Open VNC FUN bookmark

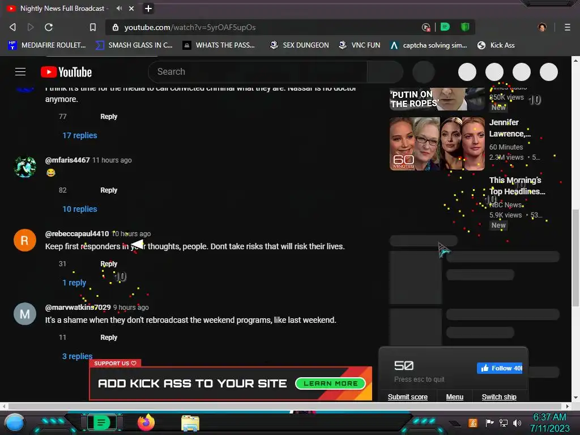(x=360, y=45)
